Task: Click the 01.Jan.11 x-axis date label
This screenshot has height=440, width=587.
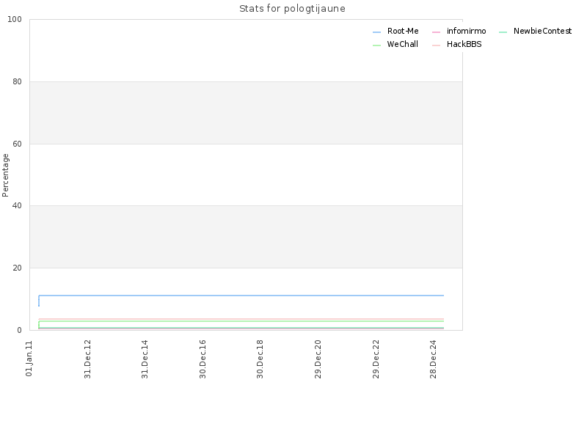Action: (29, 359)
